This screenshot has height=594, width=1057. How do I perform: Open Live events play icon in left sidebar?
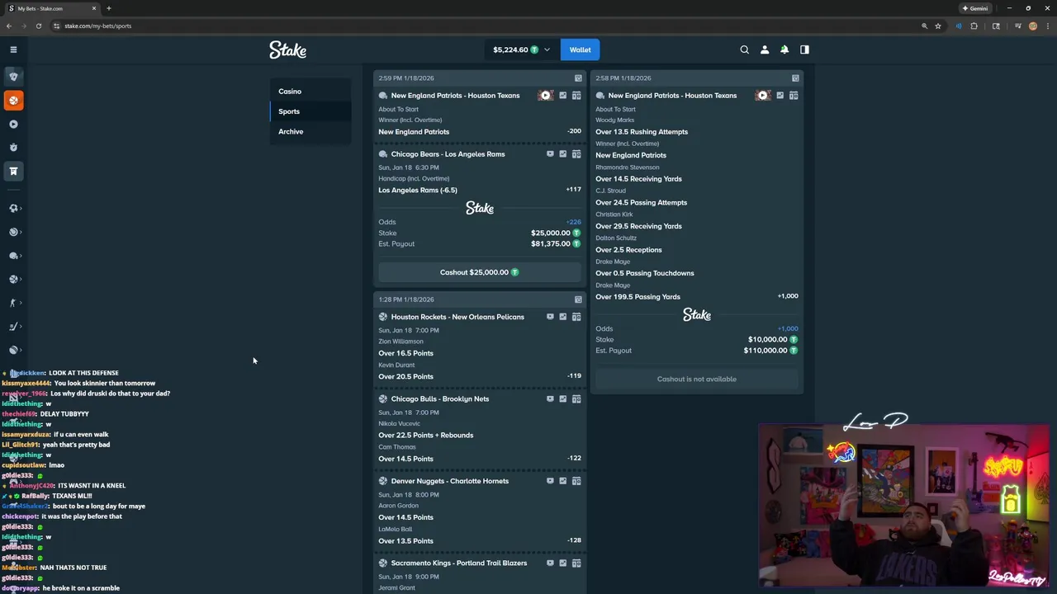point(13,125)
